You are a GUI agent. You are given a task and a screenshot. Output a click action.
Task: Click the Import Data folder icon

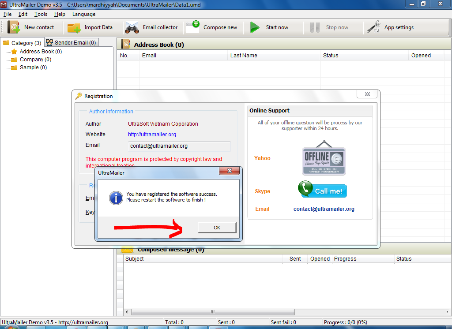[74, 28]
